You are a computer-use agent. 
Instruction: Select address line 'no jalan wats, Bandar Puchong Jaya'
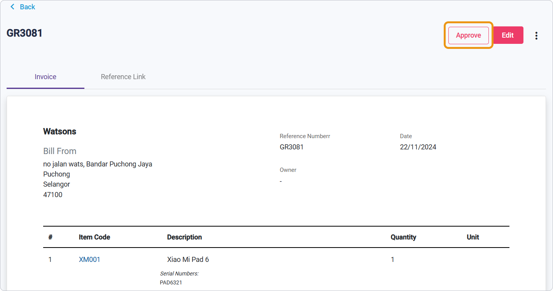(98, 164)
